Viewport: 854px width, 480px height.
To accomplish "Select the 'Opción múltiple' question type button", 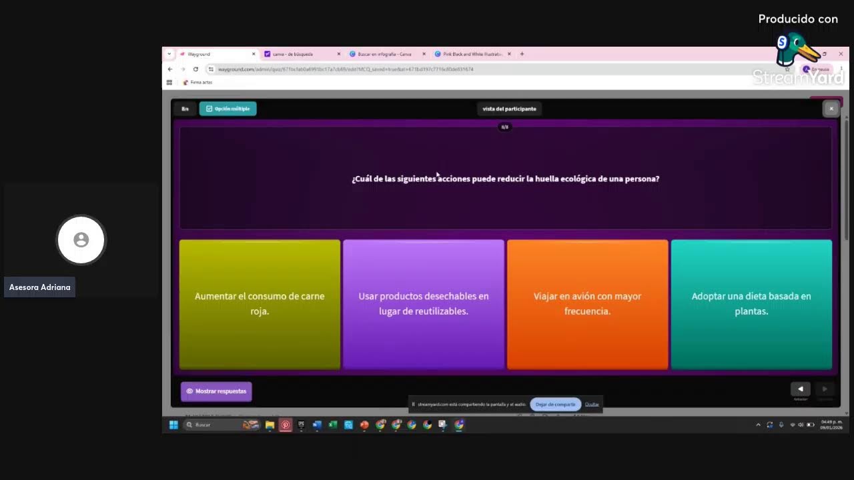I will [228, 109].
